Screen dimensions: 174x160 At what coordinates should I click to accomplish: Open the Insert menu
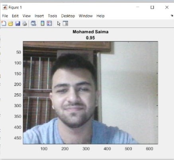pyautogui.click(x=39, y=16)
